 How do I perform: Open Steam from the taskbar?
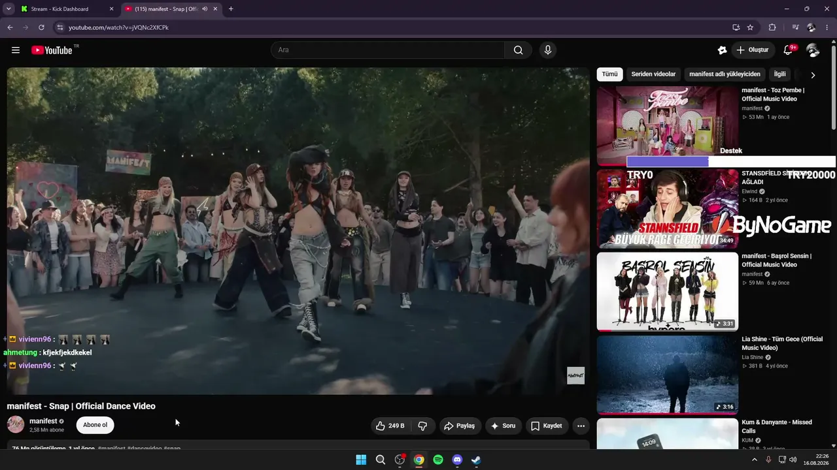(476, 460)
